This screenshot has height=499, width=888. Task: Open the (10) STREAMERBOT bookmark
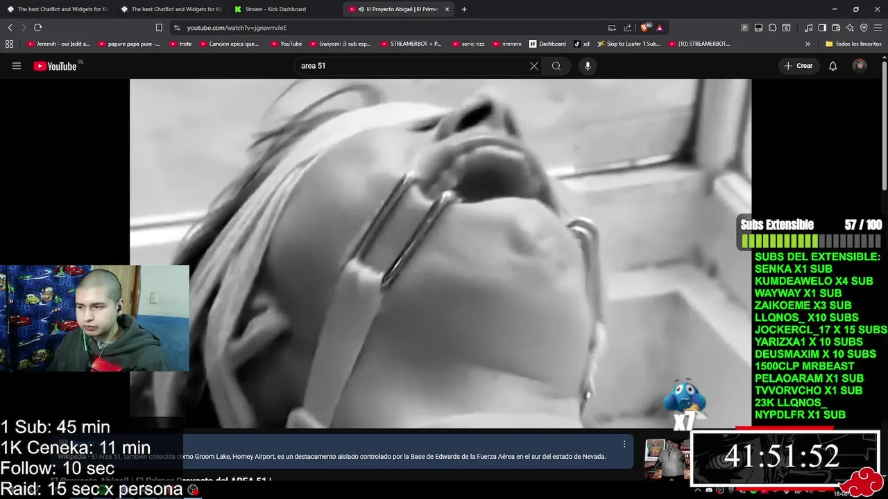(699, 44)
